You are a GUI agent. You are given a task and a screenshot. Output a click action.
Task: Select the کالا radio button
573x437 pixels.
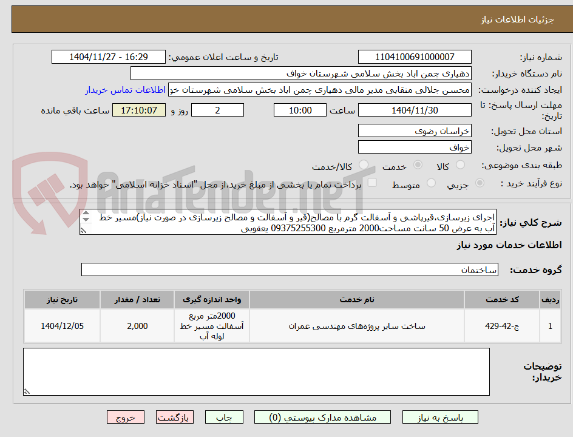(x=461, y=165)
